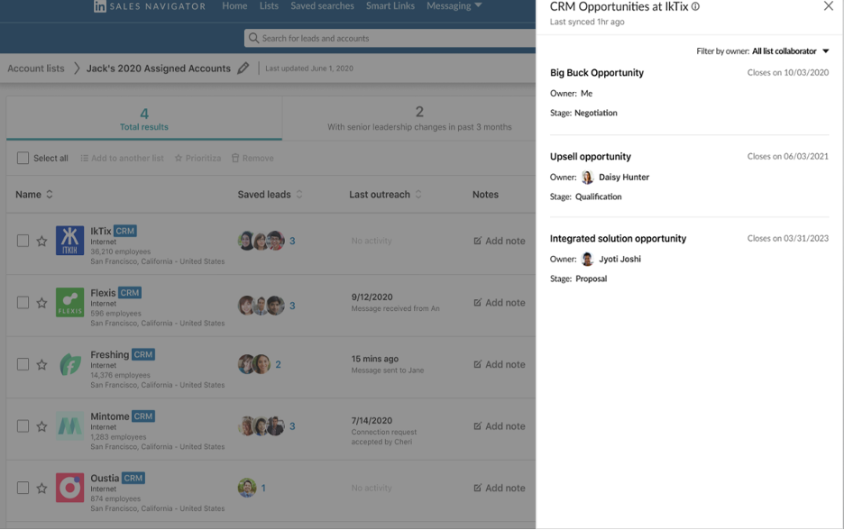Sort by Last outreach column
844x530 pixels.
pos(385,195)
